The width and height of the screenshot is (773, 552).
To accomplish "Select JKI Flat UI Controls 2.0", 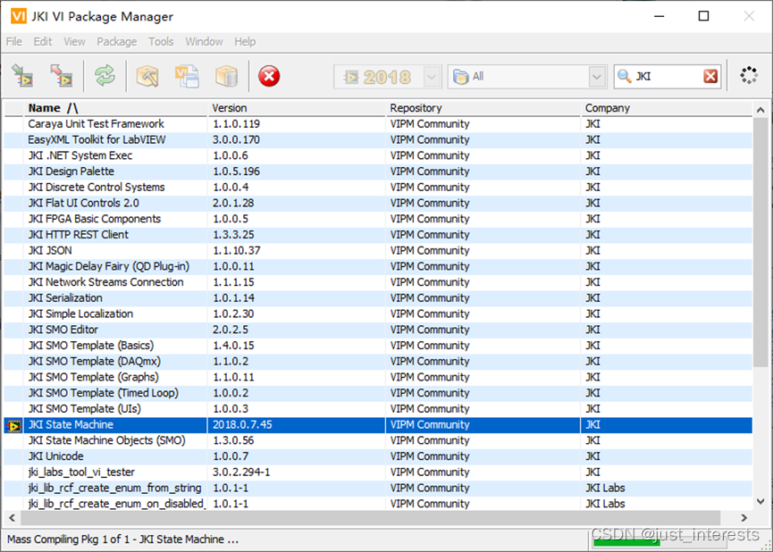I will pos(378,203).
